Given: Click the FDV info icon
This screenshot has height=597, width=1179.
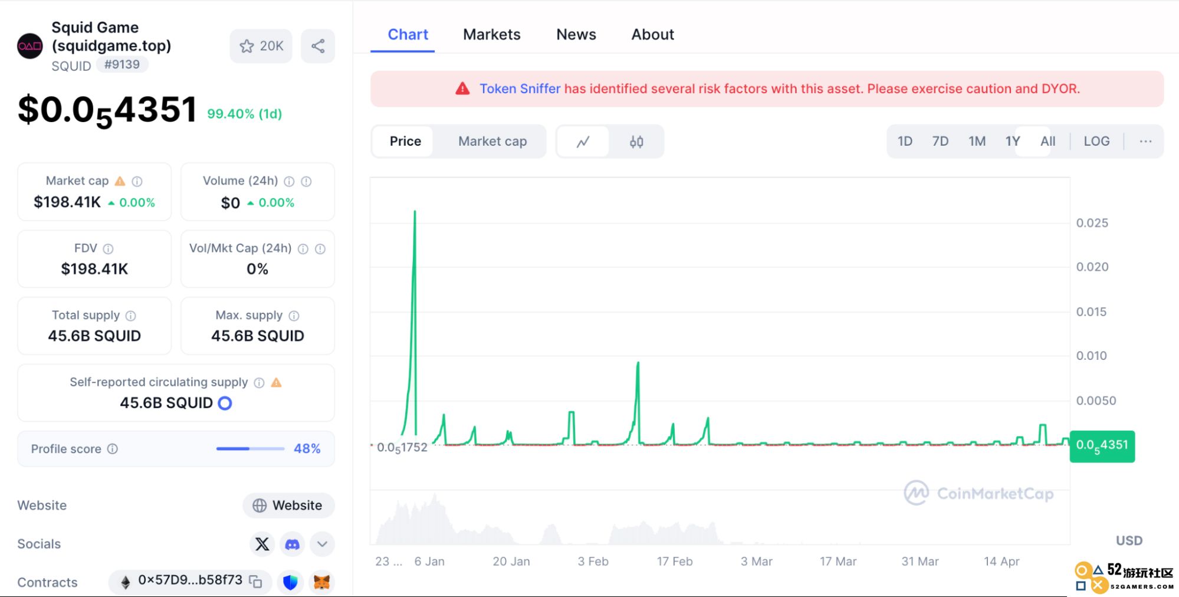Looking at the screenshot, I should [x=108, y=249].
